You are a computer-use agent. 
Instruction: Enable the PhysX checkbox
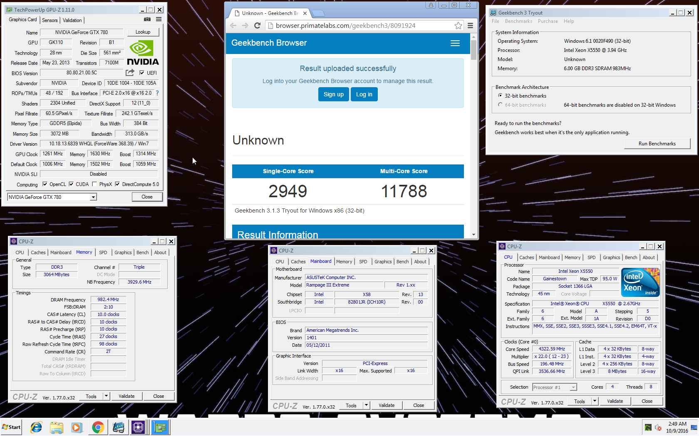pyautogui.click(x=94, y=184)
